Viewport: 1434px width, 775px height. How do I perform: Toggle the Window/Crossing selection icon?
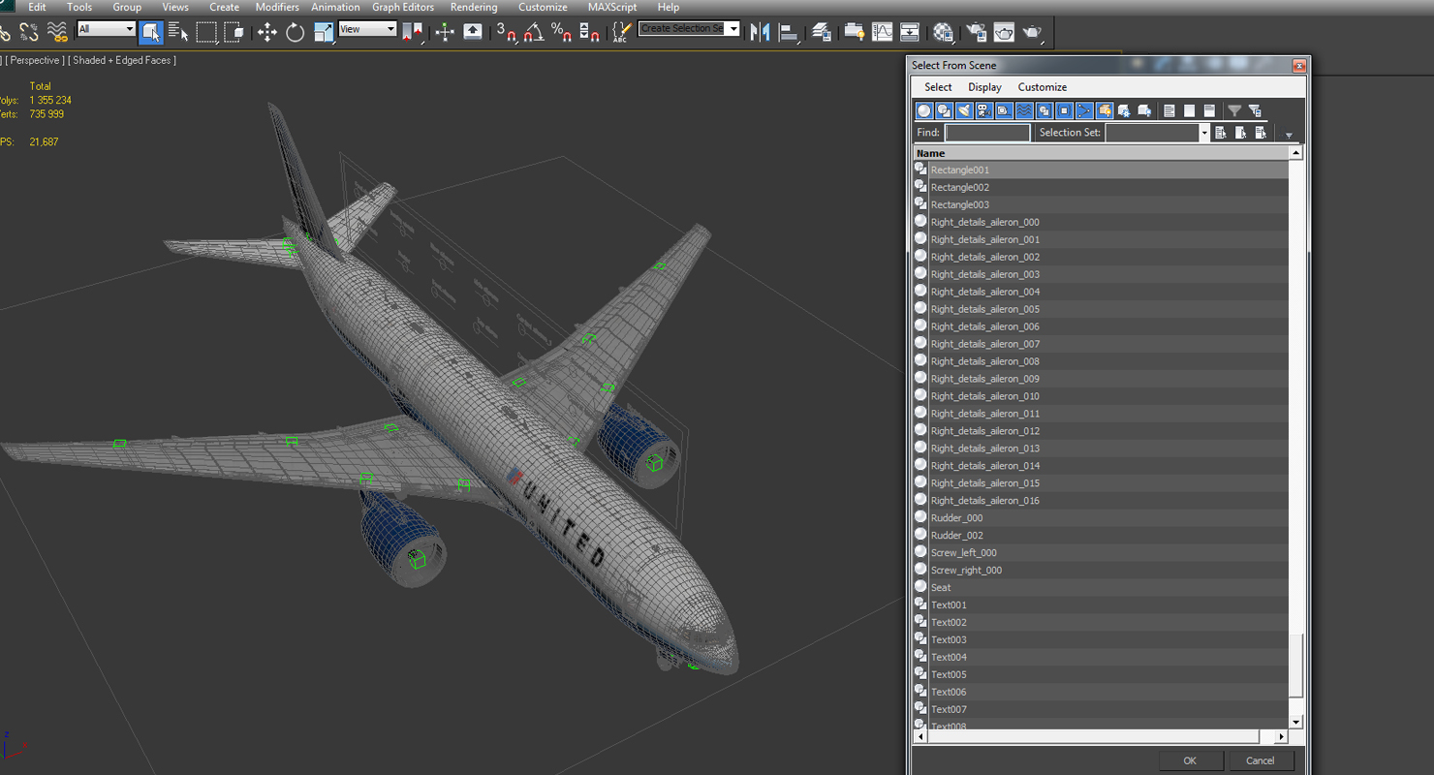[234, 32]
